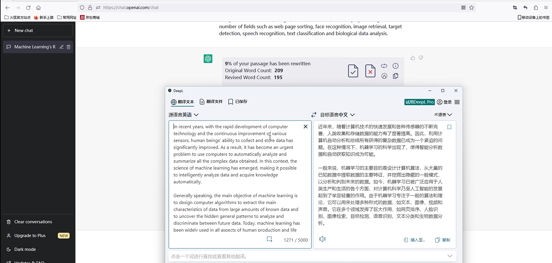Viewport: 552px width, 263px height.
Task: Swap source and target languages in DeepL
Action: pyautogui.click(x=314, y=115)
